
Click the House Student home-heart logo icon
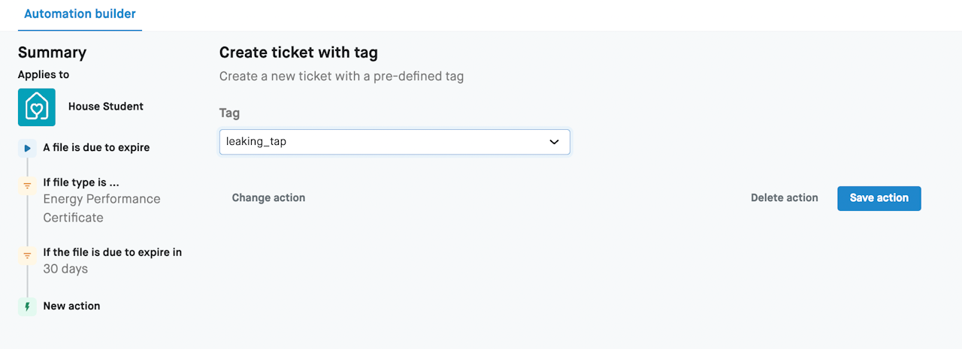tap(37, 107)
